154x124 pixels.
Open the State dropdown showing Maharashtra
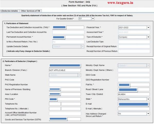click(148, 99)
